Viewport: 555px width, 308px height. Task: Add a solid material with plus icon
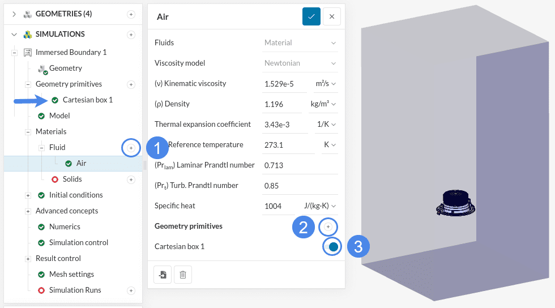pos(131,179)
